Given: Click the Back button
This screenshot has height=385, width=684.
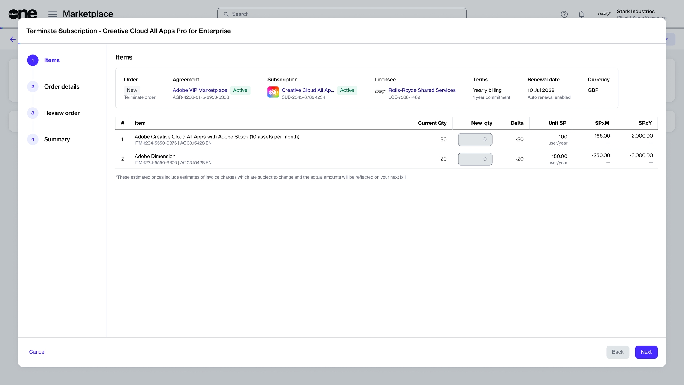Looking at the screenshot, I should (617, 352).
